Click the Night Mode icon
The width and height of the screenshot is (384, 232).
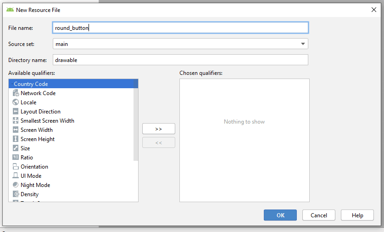[16, 185]
